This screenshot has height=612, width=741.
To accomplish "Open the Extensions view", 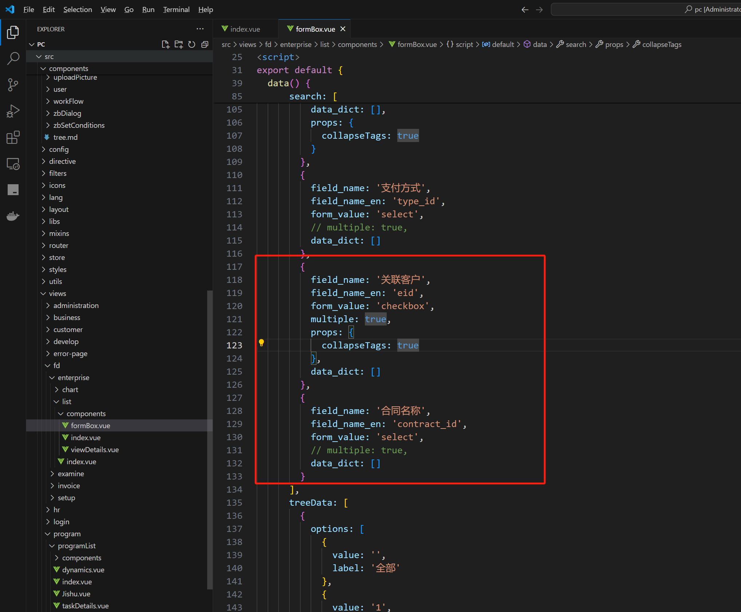I will [13, 138].
